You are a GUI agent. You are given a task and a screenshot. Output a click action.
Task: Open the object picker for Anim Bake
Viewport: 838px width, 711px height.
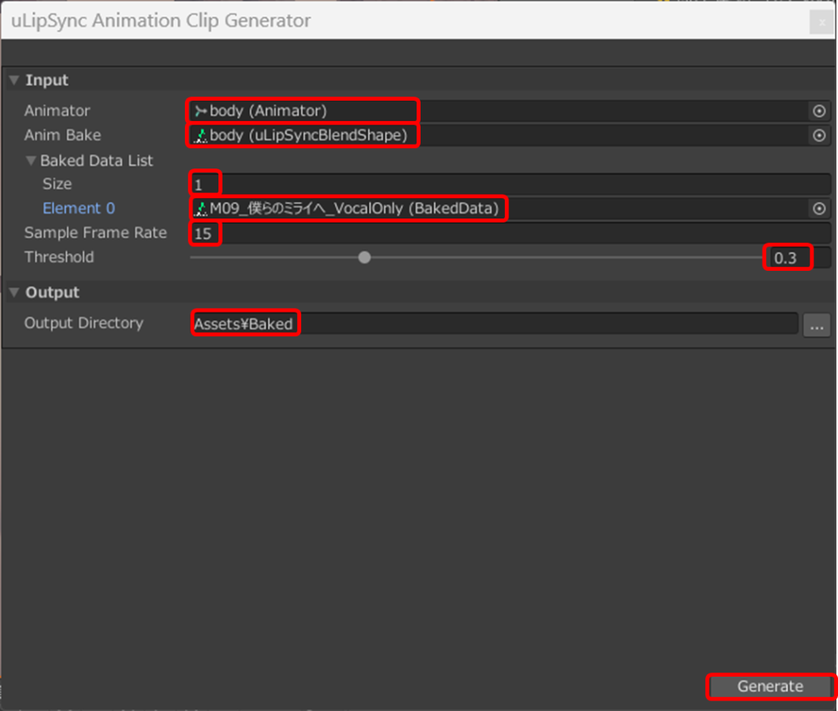[x=818, y=136]
